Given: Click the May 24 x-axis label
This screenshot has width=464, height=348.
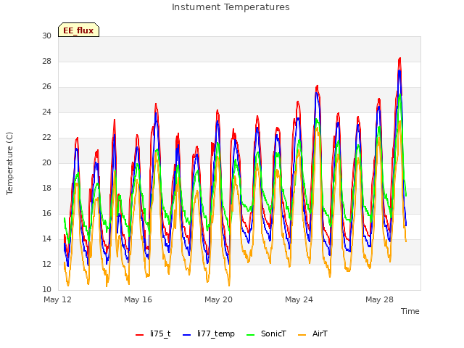Looking at the screenshot, I should [x=299, y=299].
